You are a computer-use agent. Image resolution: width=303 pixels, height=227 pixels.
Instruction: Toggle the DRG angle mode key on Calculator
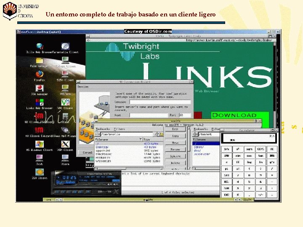click(x=272, y=156)
